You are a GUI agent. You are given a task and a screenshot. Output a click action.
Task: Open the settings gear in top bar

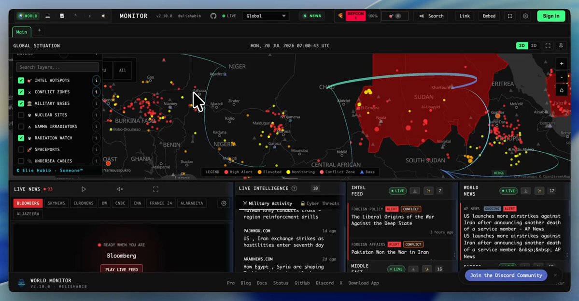pyautogui.click(x=525, y=16)
